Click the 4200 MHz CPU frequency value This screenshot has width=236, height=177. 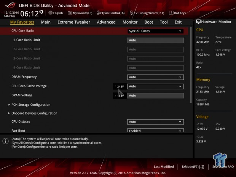(x=203, y=42)
